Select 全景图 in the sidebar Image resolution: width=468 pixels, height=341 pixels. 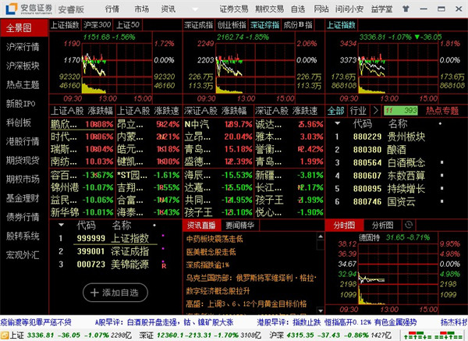pyautogui.click(x=24, y=28)
